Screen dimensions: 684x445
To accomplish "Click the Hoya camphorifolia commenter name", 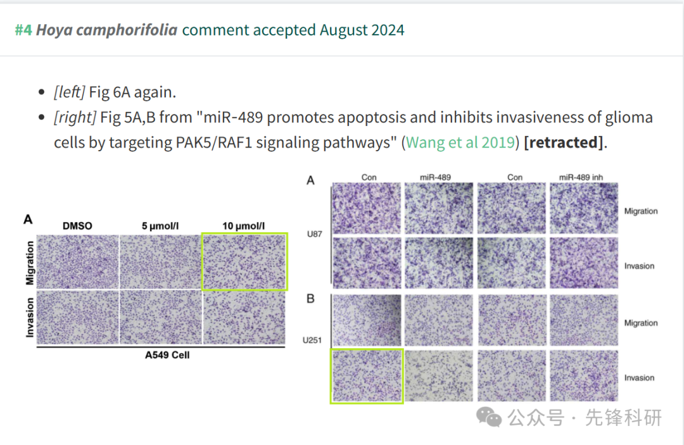I will (106, 30).
